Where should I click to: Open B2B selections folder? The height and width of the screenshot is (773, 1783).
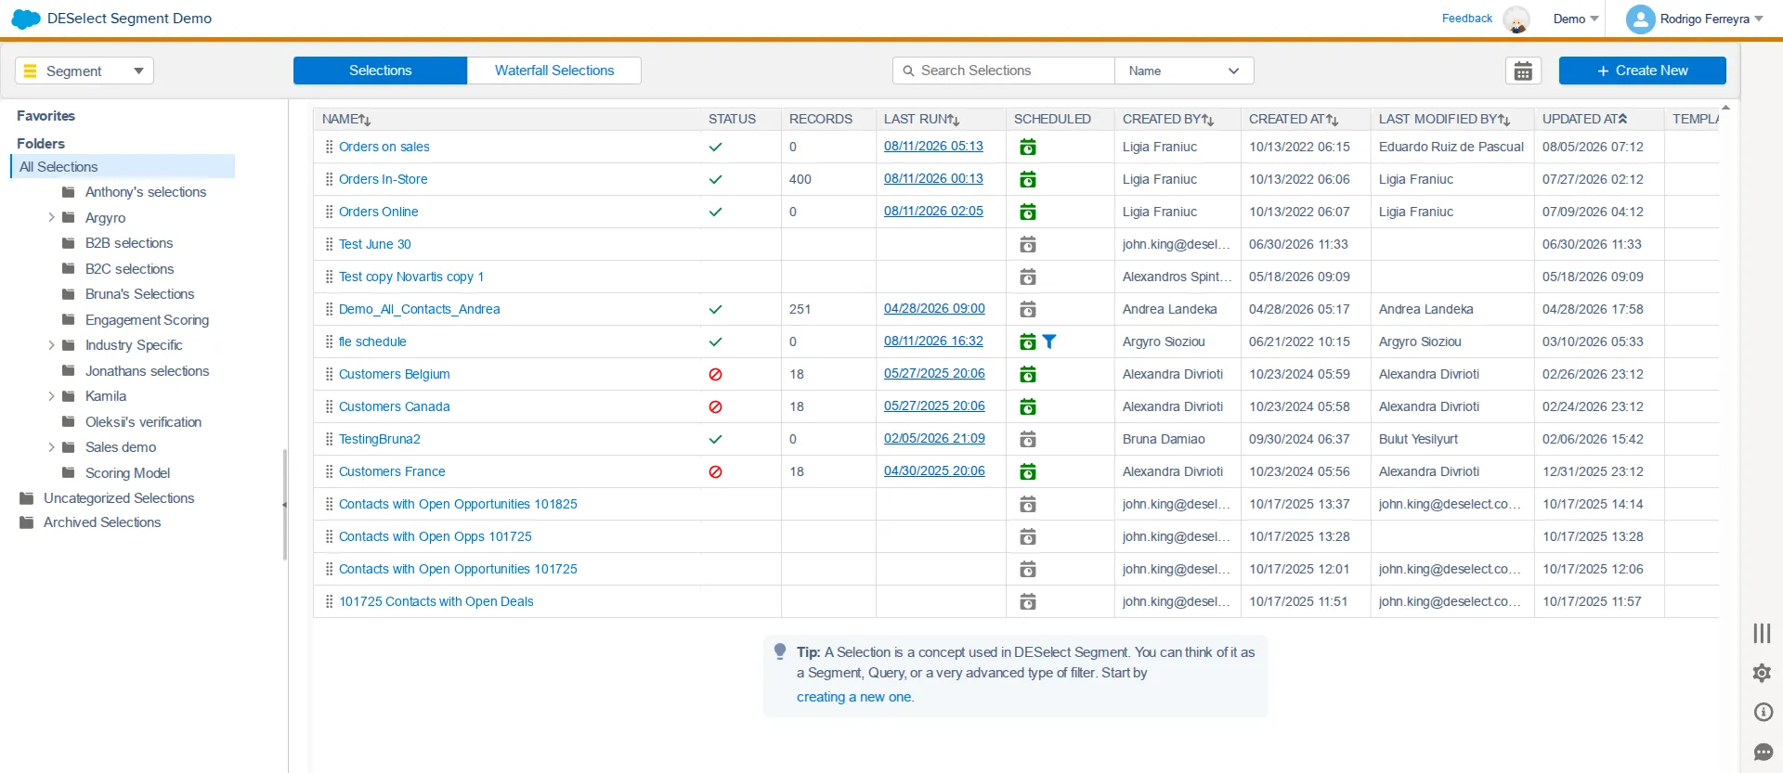129,243
